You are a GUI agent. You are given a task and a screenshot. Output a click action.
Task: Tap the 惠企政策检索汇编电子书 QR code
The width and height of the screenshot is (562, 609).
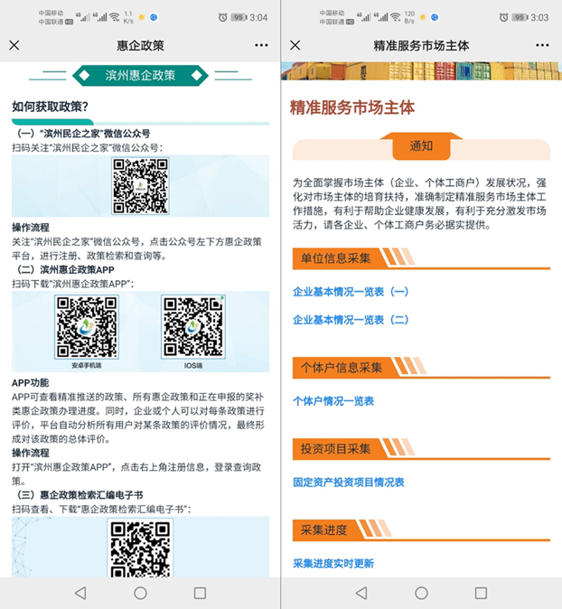140,549
